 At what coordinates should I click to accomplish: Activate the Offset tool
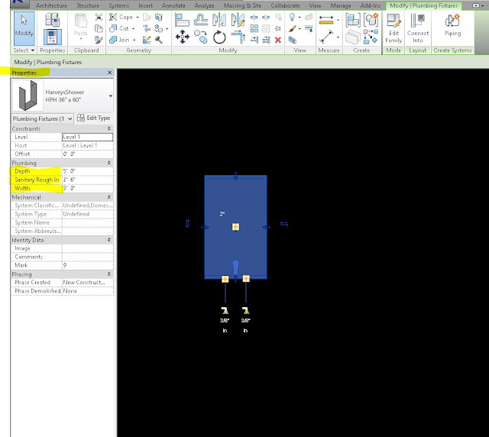200,20
